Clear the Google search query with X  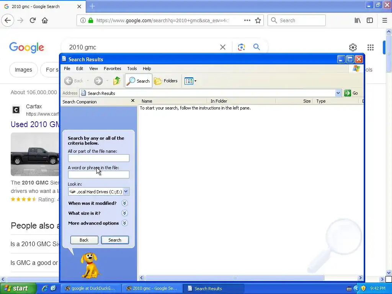pyautogui.click(x=223, y=47)
